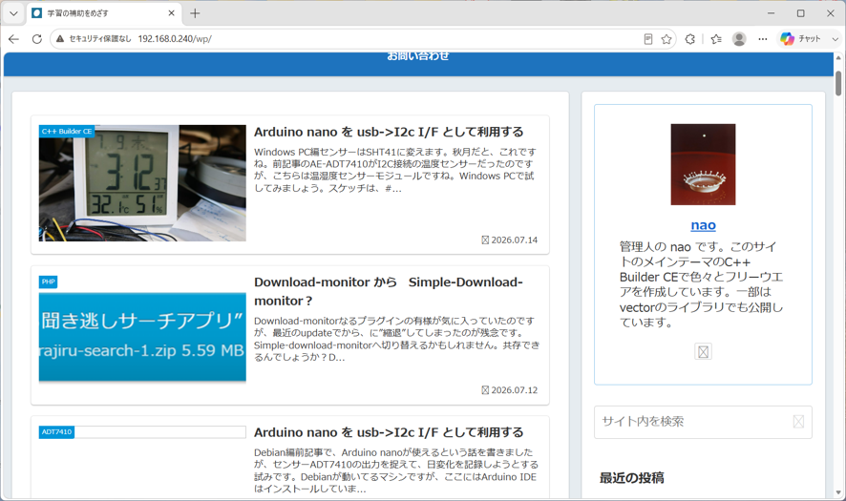Click the nao profile description text
Viewport: 846px width, 501px height.
(x=702, y=284)
